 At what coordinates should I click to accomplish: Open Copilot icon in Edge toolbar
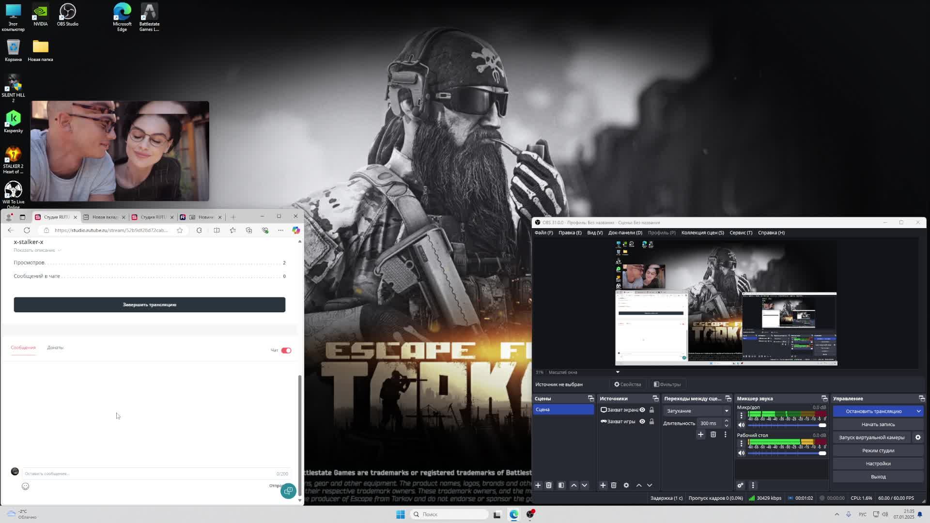pos(296,230)
